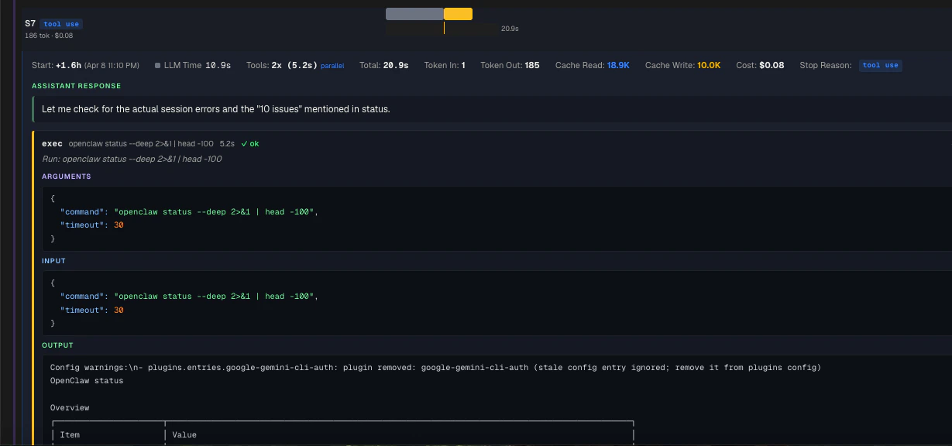Click the '186 tok · $0.08' summary text

49,36
